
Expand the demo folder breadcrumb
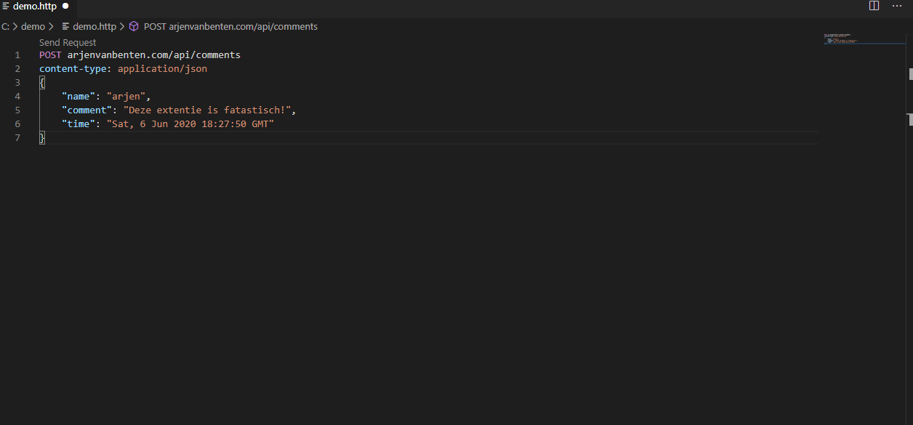[x=33, y=27]
